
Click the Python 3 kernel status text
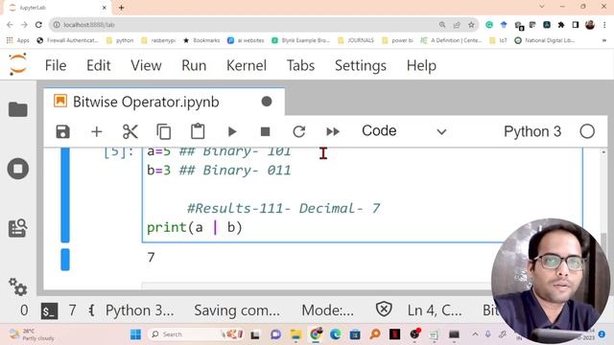click(x=139, y=310)
